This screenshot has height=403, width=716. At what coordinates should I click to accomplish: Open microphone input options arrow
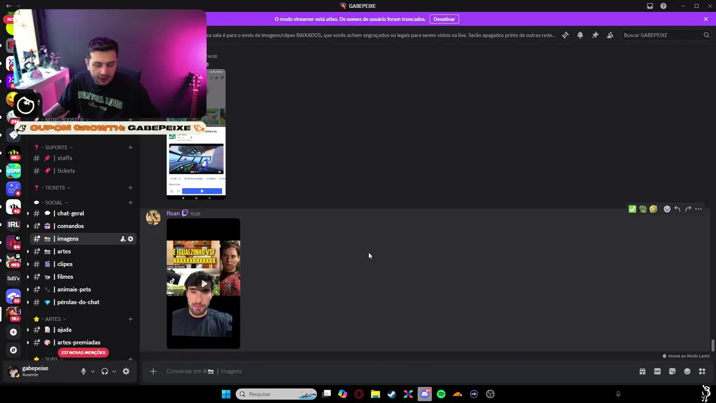(93, 371)
